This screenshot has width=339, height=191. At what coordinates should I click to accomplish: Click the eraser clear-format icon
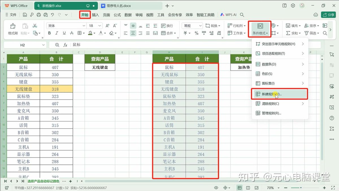(x=112, y=33)
